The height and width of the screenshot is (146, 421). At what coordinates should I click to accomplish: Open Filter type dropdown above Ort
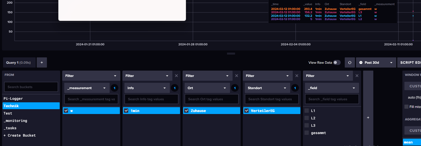pos(207,76)
